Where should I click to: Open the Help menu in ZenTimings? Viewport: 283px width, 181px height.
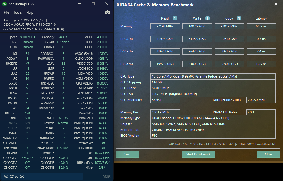(x=30, y=13)
